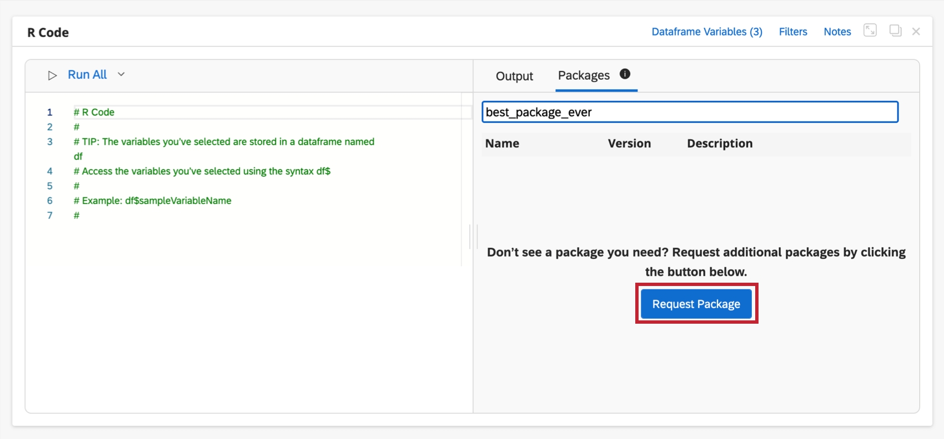
Task: Open the Dataframe Variables (3) link
Action: click(x=707, y=32)
